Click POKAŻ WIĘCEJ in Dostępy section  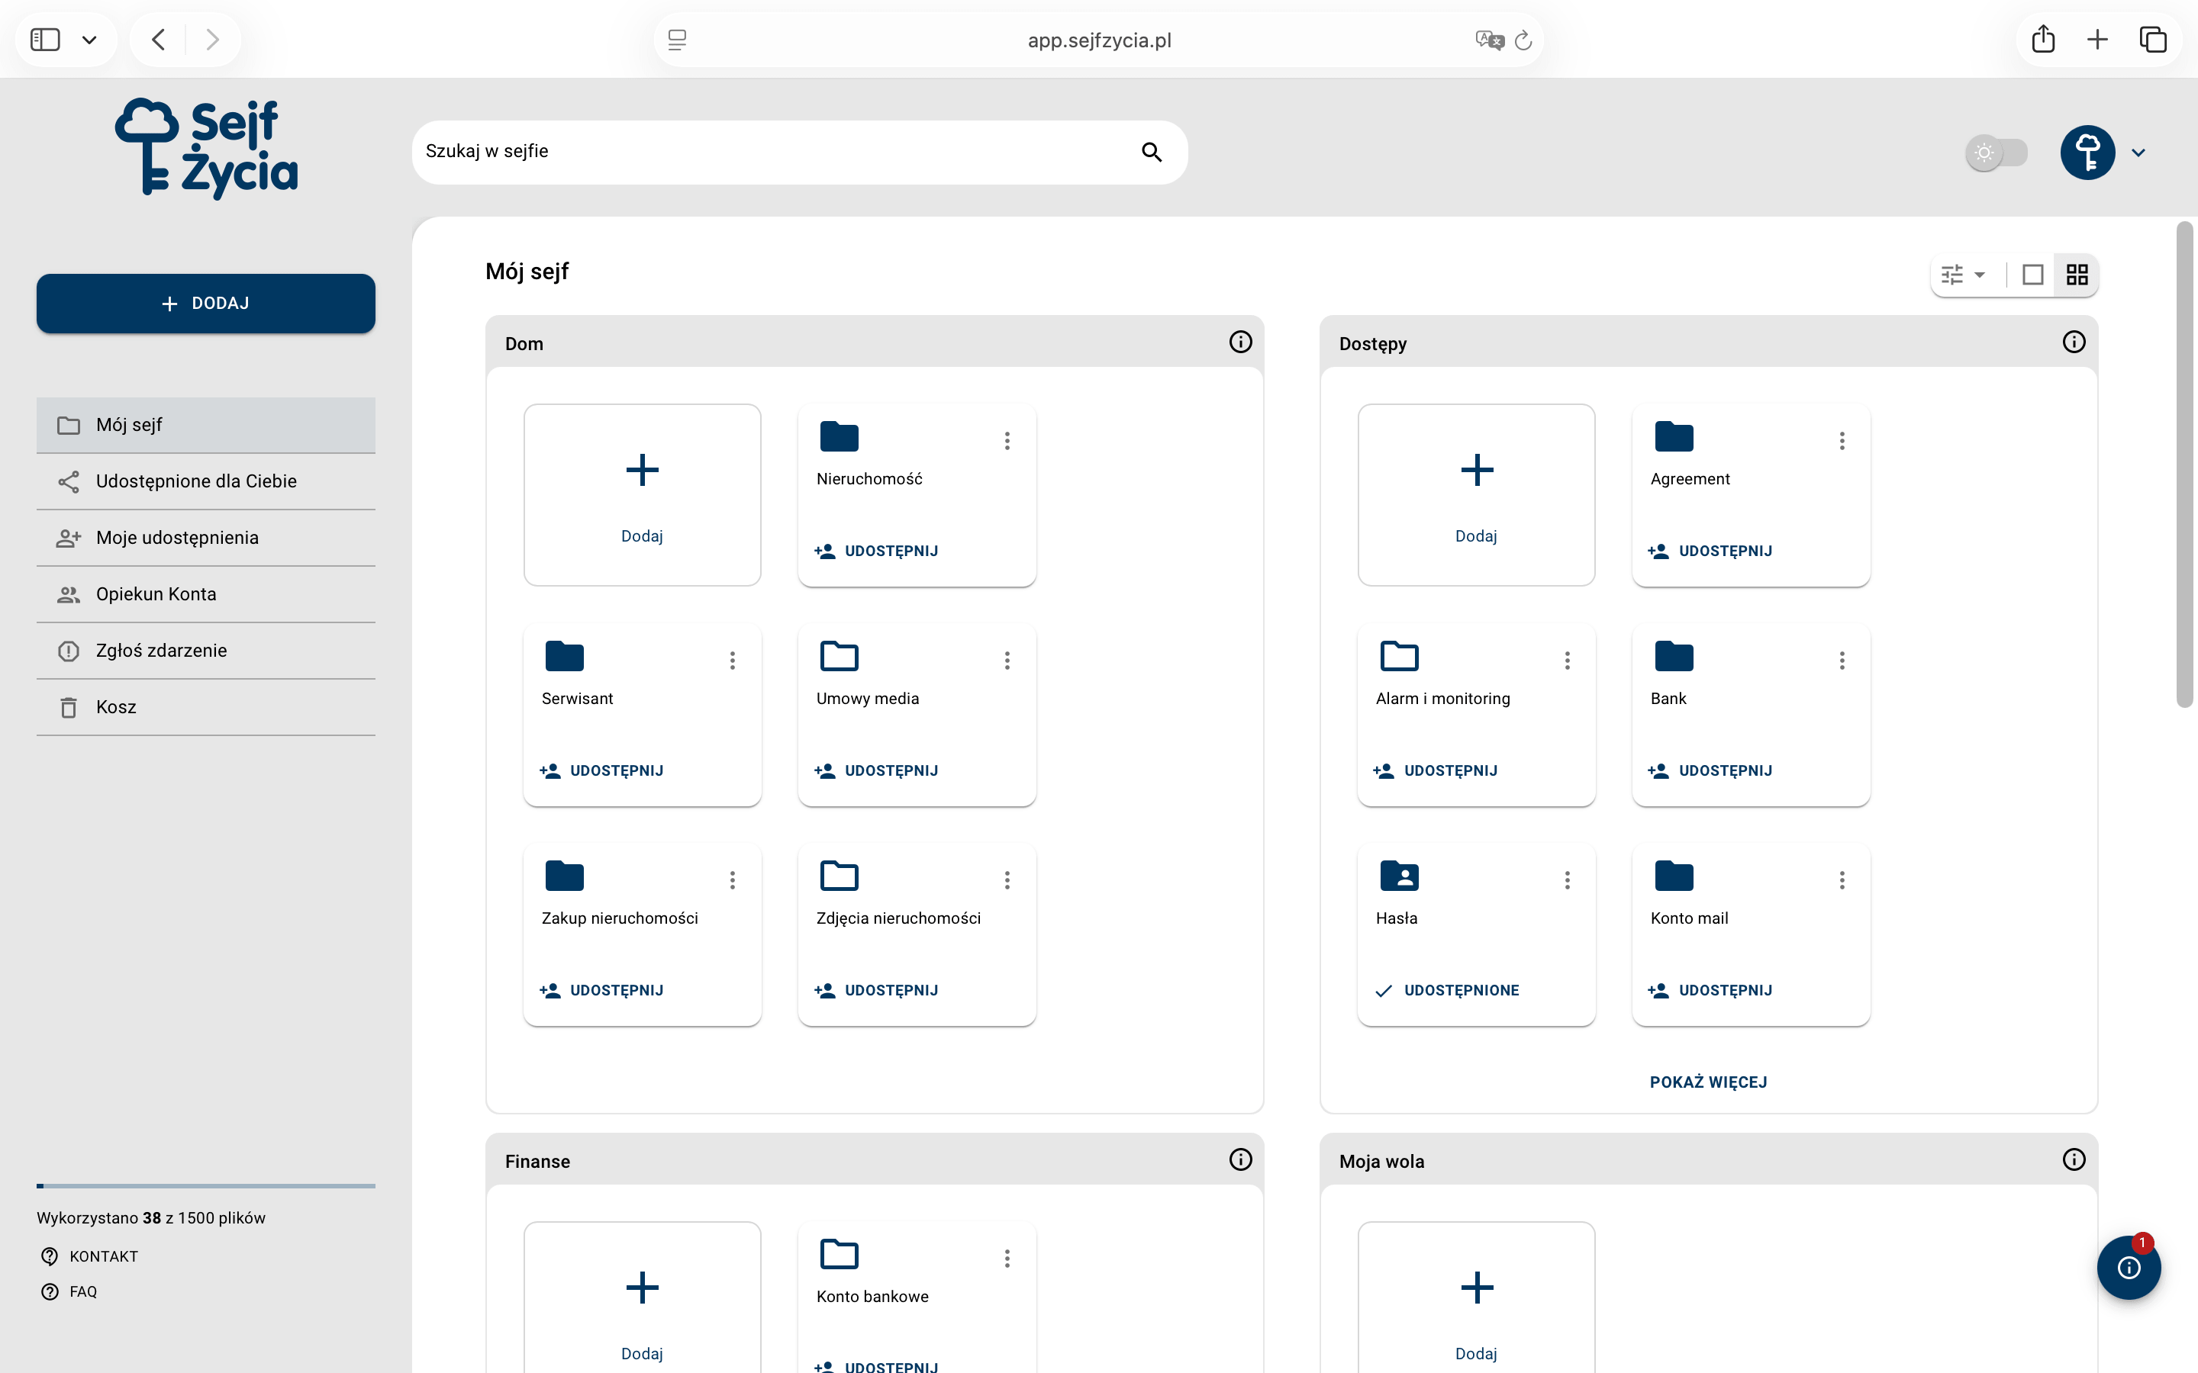point(1707,1082)
